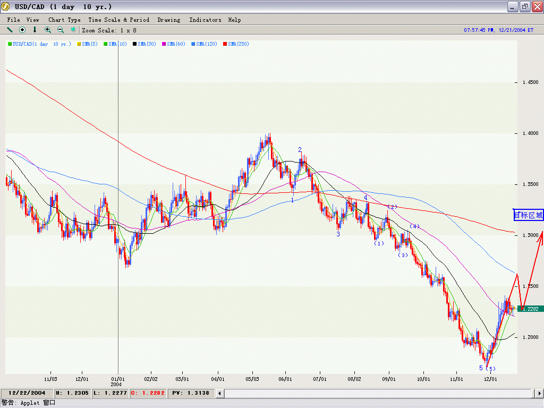
Task: Click the 1.2282 current price marker
Action: [532, 309]
